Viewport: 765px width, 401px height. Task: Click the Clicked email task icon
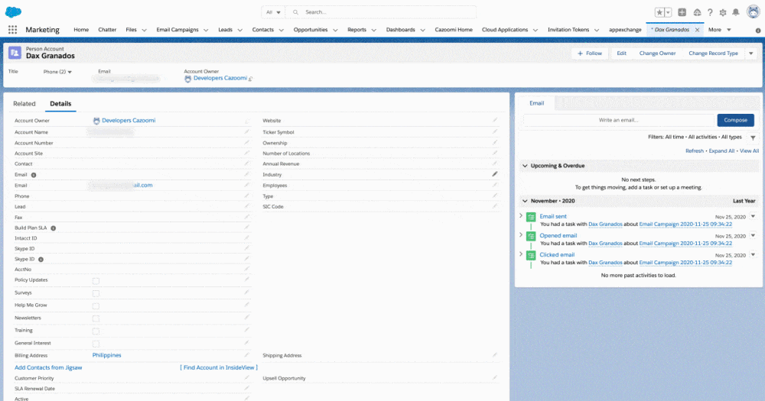tap(531, 255)
